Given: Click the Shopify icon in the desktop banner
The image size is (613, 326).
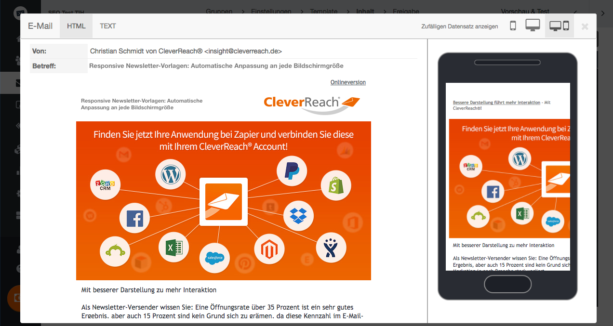Looking at the screenshot, I should [336, 185].
